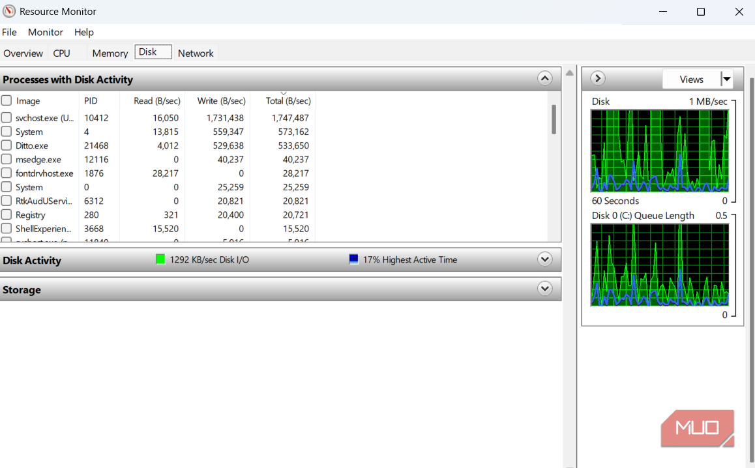The image size is (755, 468).
Task: Sort by the Image column header
Action: point(28,100)
